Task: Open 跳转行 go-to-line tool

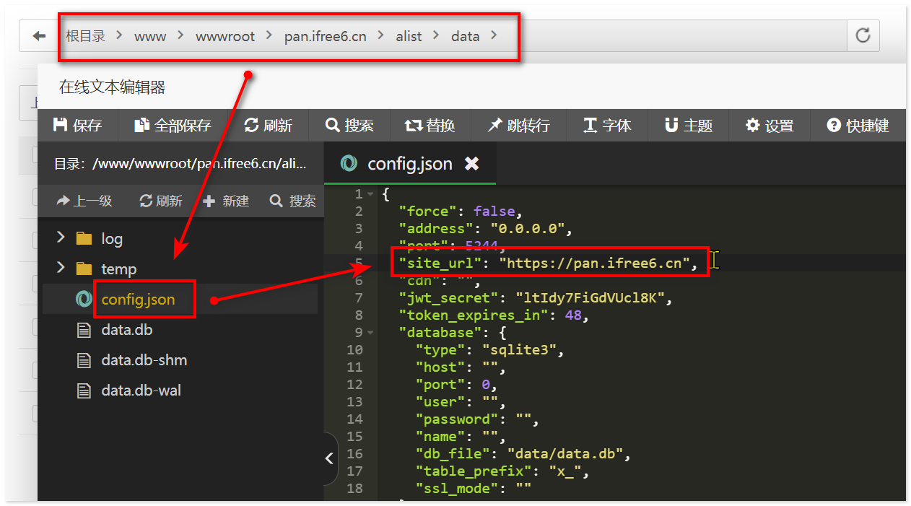Action: pos(518,126)
